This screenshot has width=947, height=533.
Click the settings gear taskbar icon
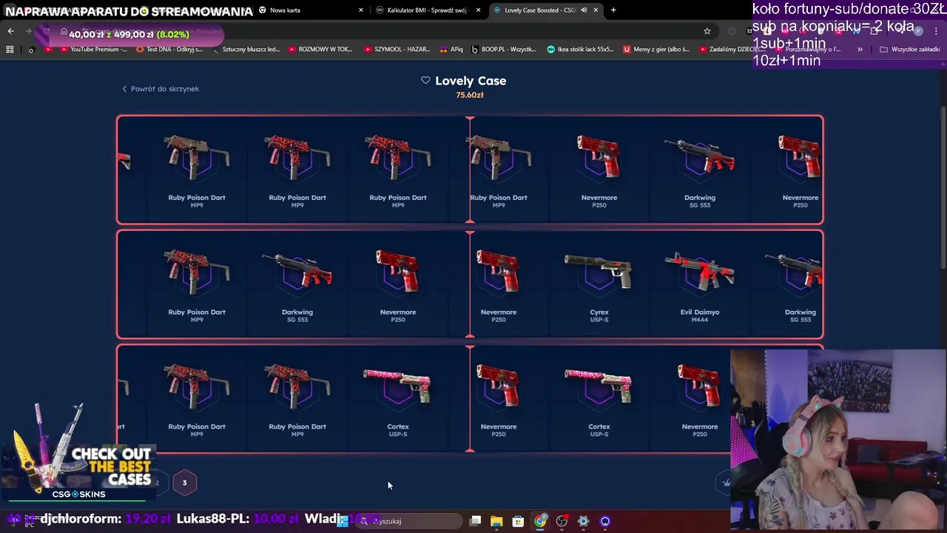tap(583, 521)
